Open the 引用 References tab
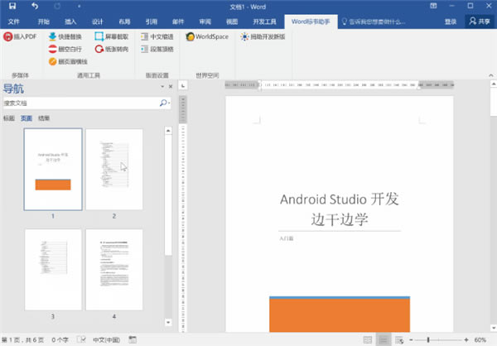497x346 pixels. [152, 22]
